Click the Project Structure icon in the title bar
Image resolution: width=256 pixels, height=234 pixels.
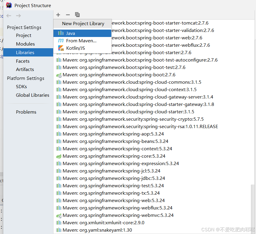pos(9,5)
